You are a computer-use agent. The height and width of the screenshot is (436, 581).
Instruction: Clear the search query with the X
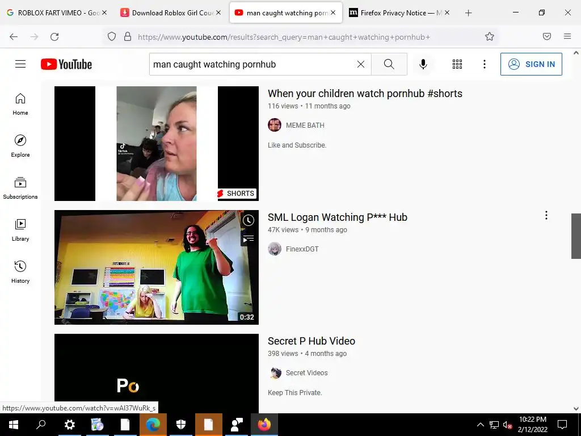point(360,64)
